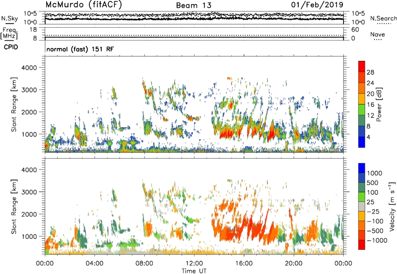Select the 2000 tick on velocity panel

(x=29, y=214)
